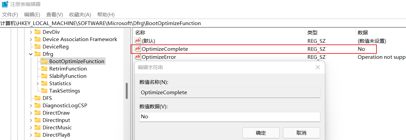
Task: Click the OptimizeComplete string value icon
Action: [137, 49]
